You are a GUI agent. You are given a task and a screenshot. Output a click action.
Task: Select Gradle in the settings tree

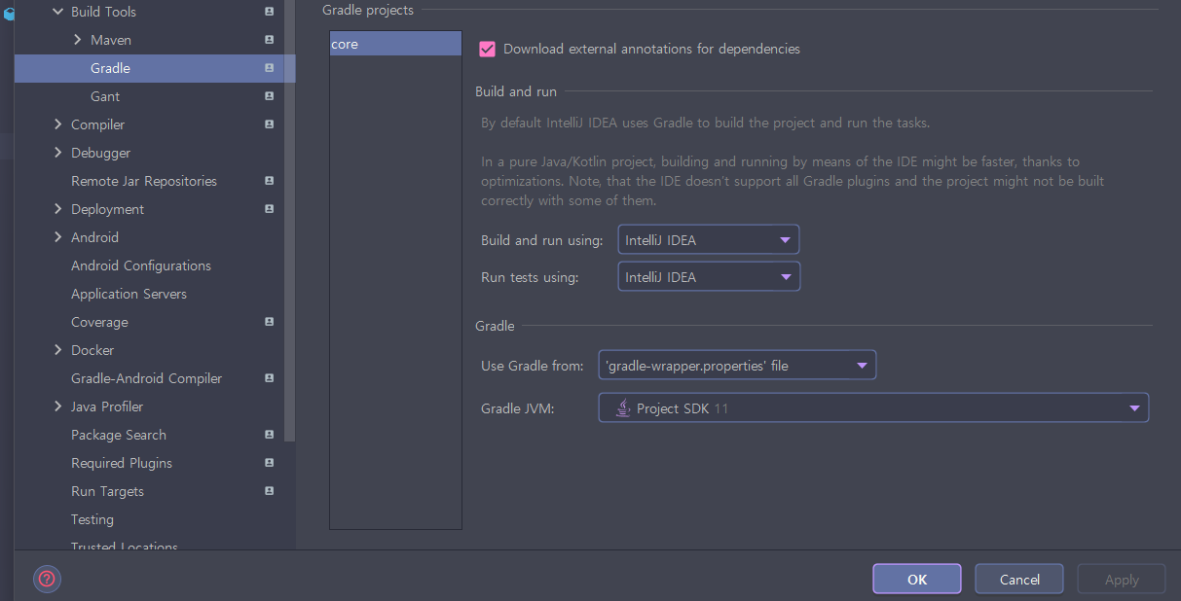[155, 68]
